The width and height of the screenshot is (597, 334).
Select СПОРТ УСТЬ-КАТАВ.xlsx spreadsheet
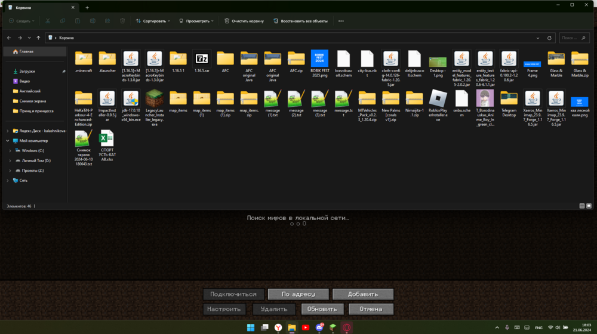pos(107,146)
